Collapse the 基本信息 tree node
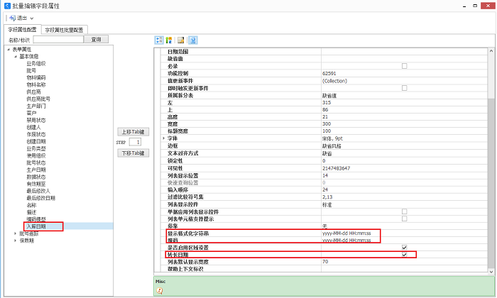The image size is (497, 298). point(16,55)
